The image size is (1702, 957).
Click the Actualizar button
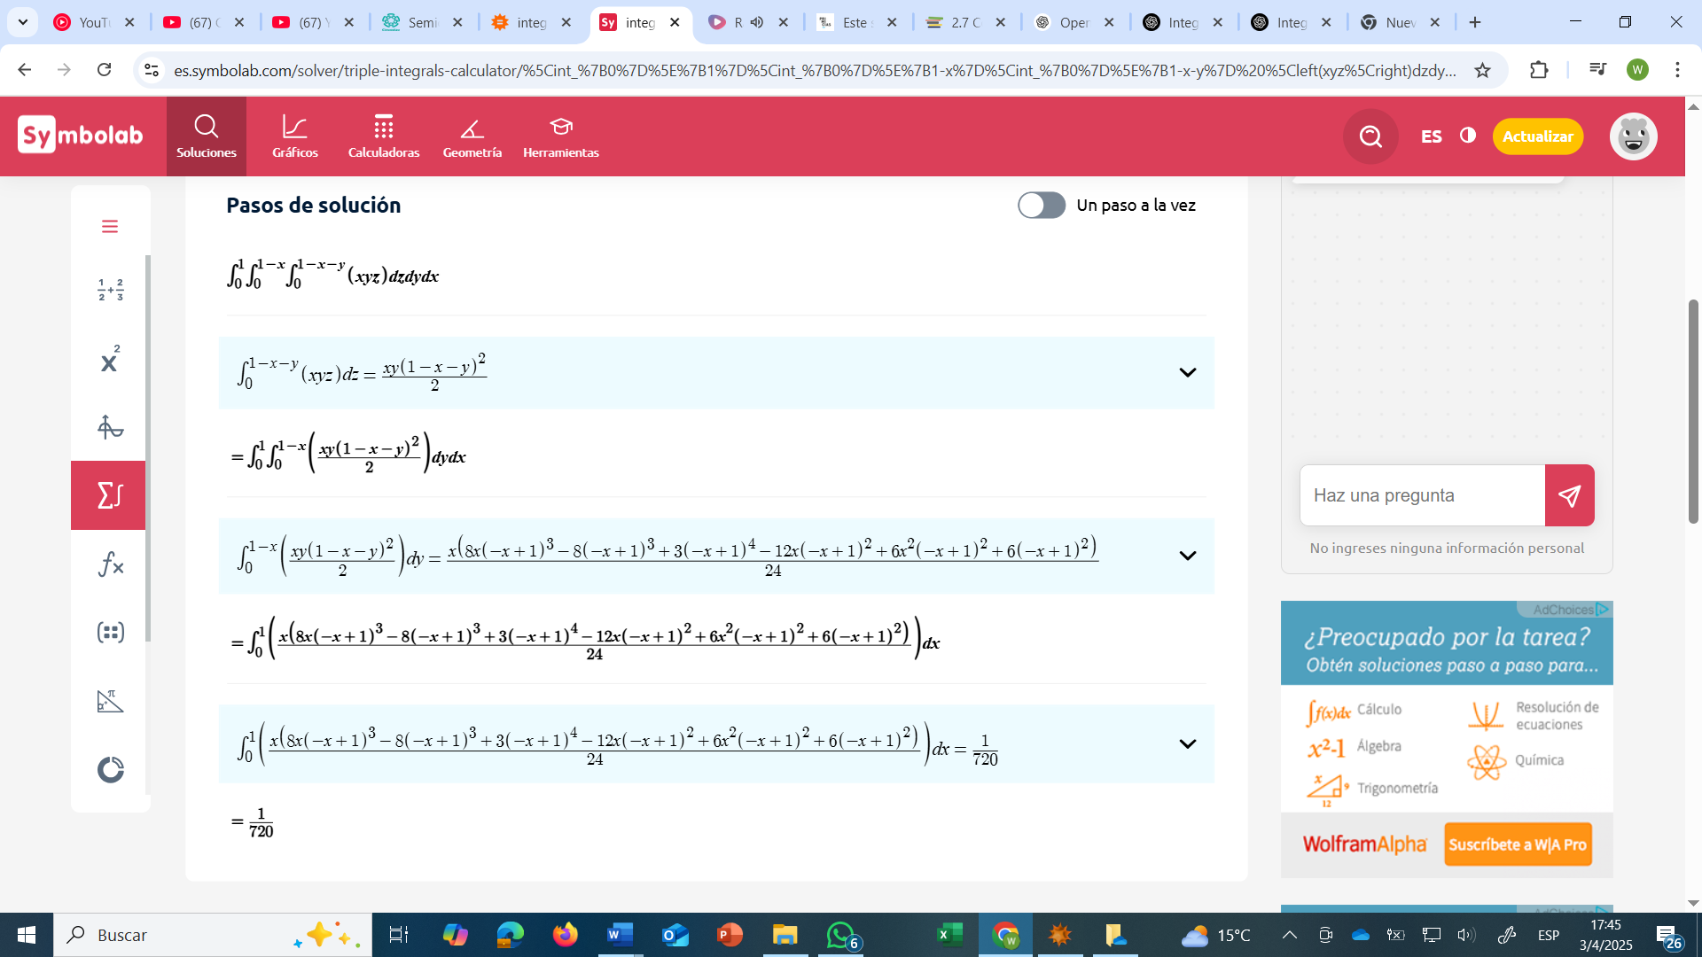pos(1538,136)
